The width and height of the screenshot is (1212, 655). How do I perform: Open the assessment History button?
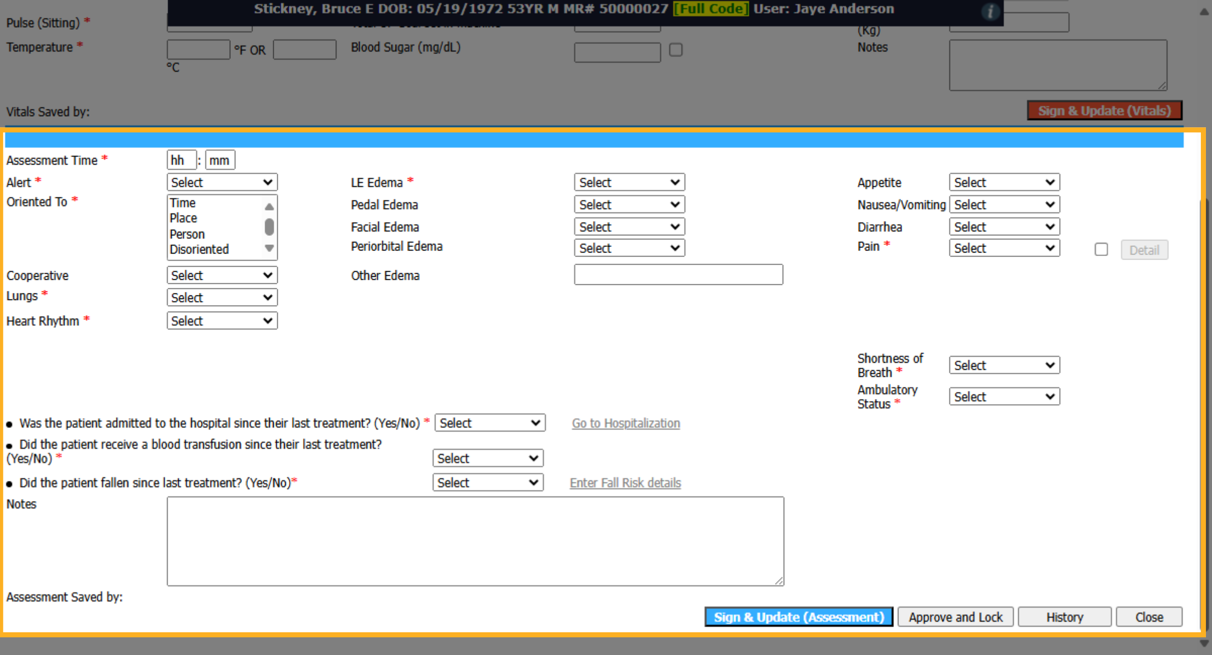[x=1065, y=617]
